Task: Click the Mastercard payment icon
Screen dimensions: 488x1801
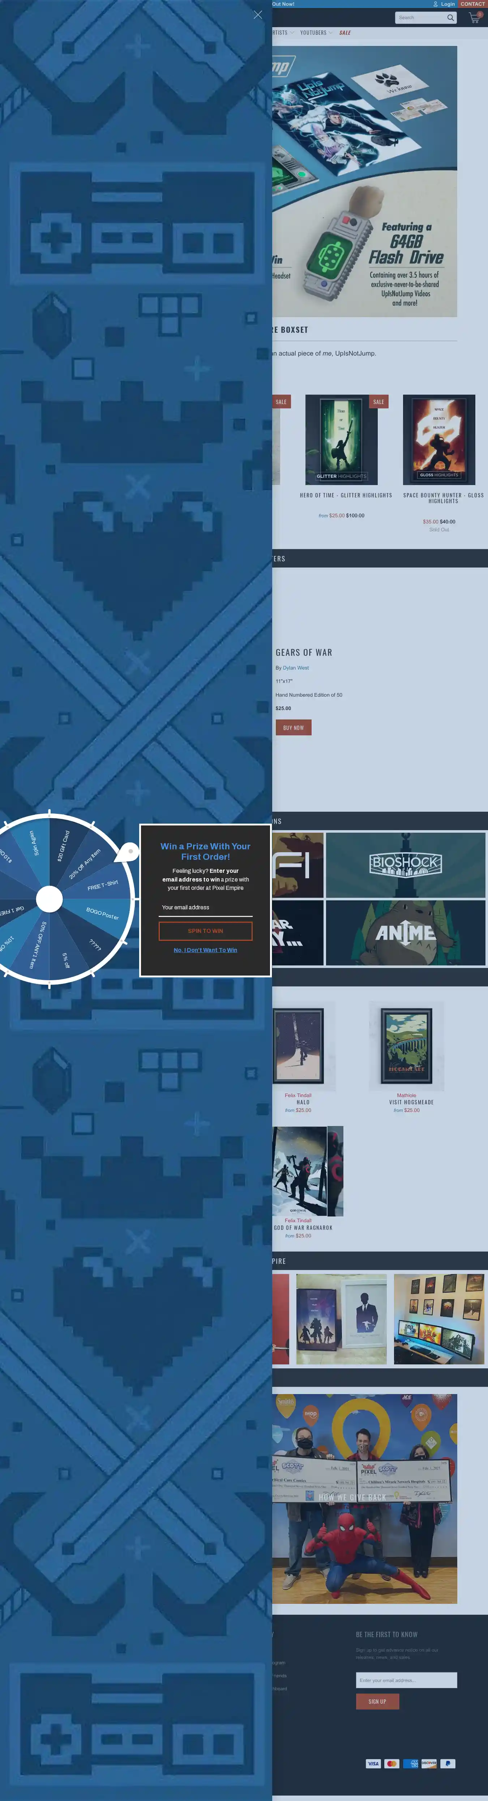Action: tap(391, 1763)
